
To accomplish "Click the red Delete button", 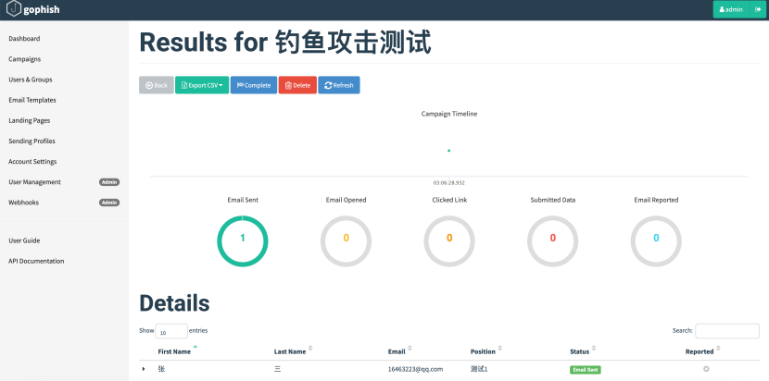I will pos(297,85).
